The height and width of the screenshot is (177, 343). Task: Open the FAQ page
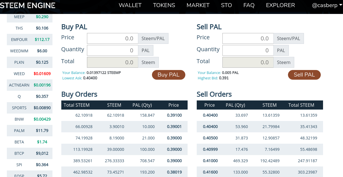pyautogui.click(x=249, y=5)
